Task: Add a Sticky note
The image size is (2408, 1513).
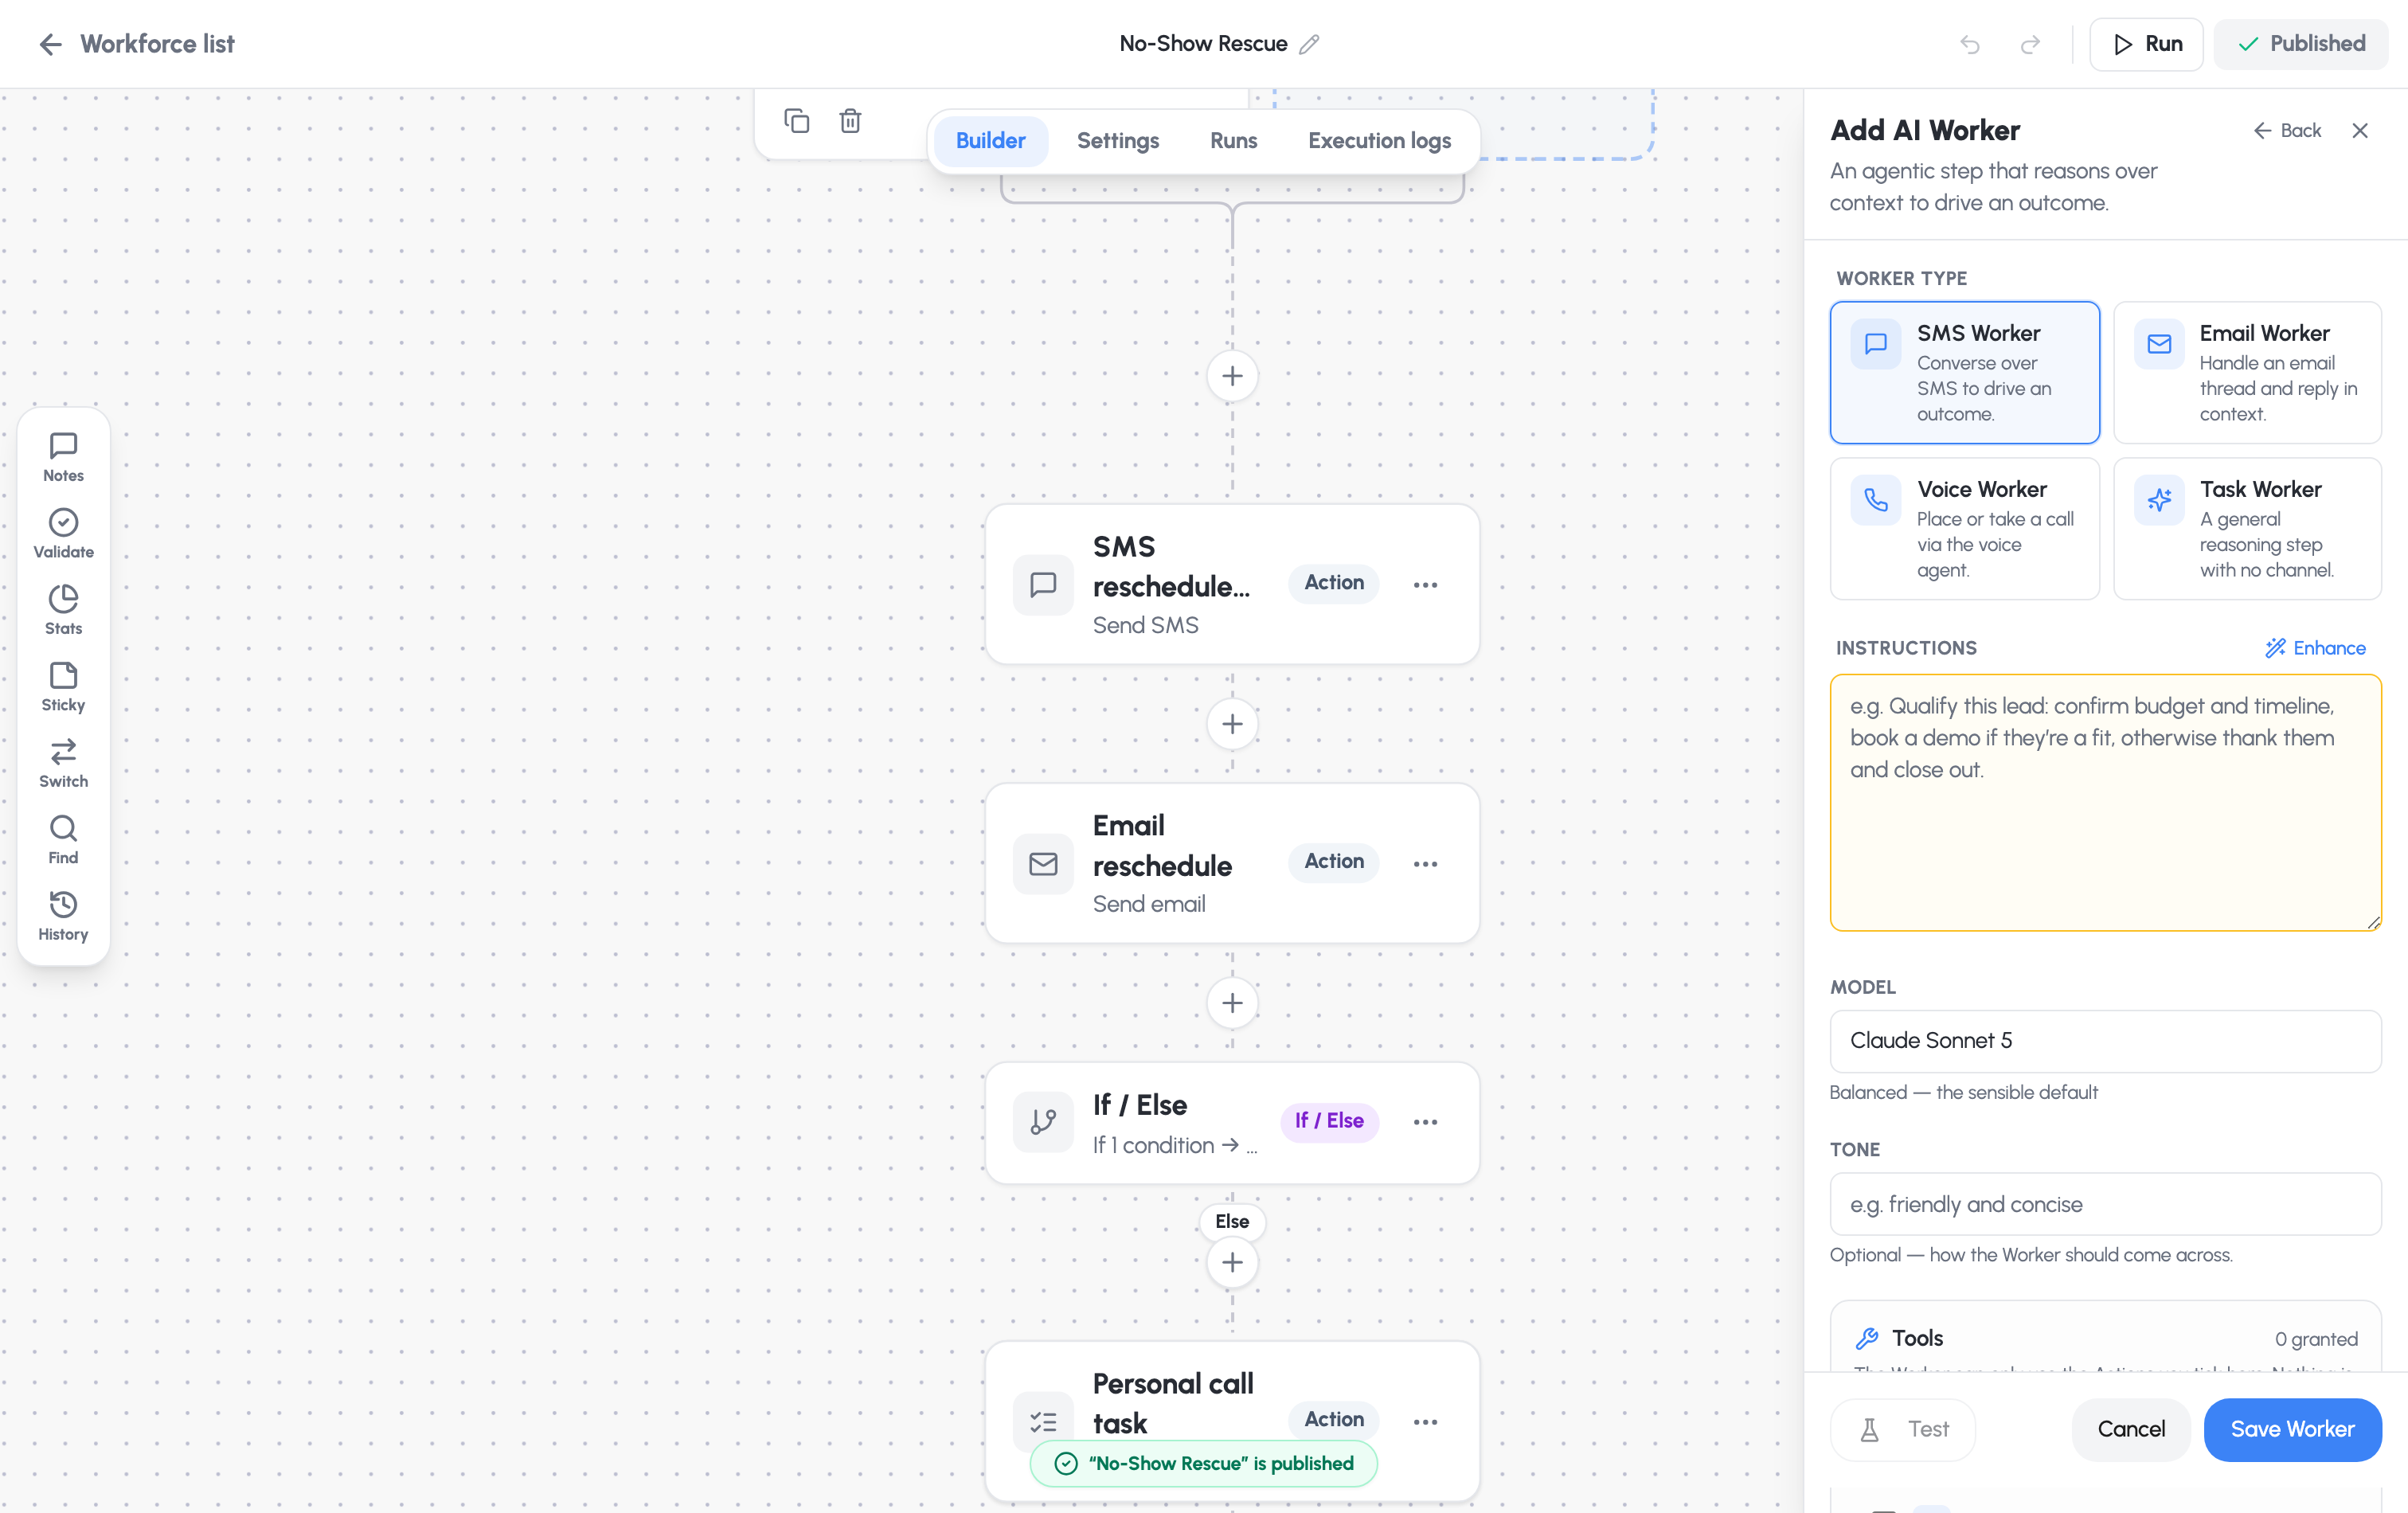Action: pos(63,687)
